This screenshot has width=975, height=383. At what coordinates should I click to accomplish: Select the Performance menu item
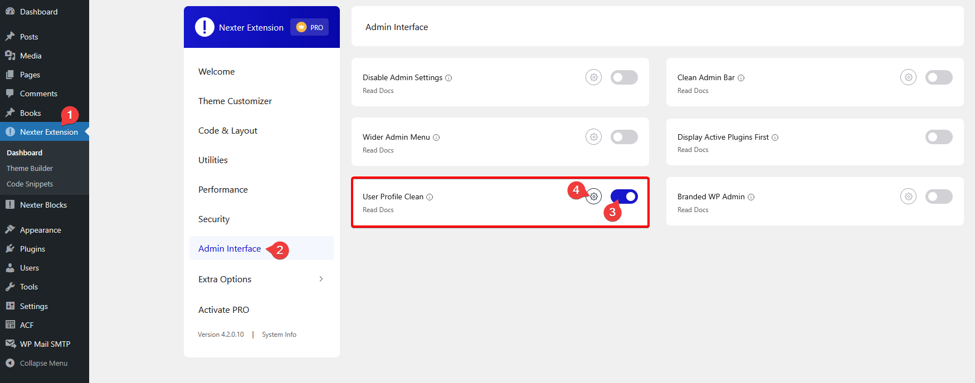pyautogui.click(x=223, y=189)
